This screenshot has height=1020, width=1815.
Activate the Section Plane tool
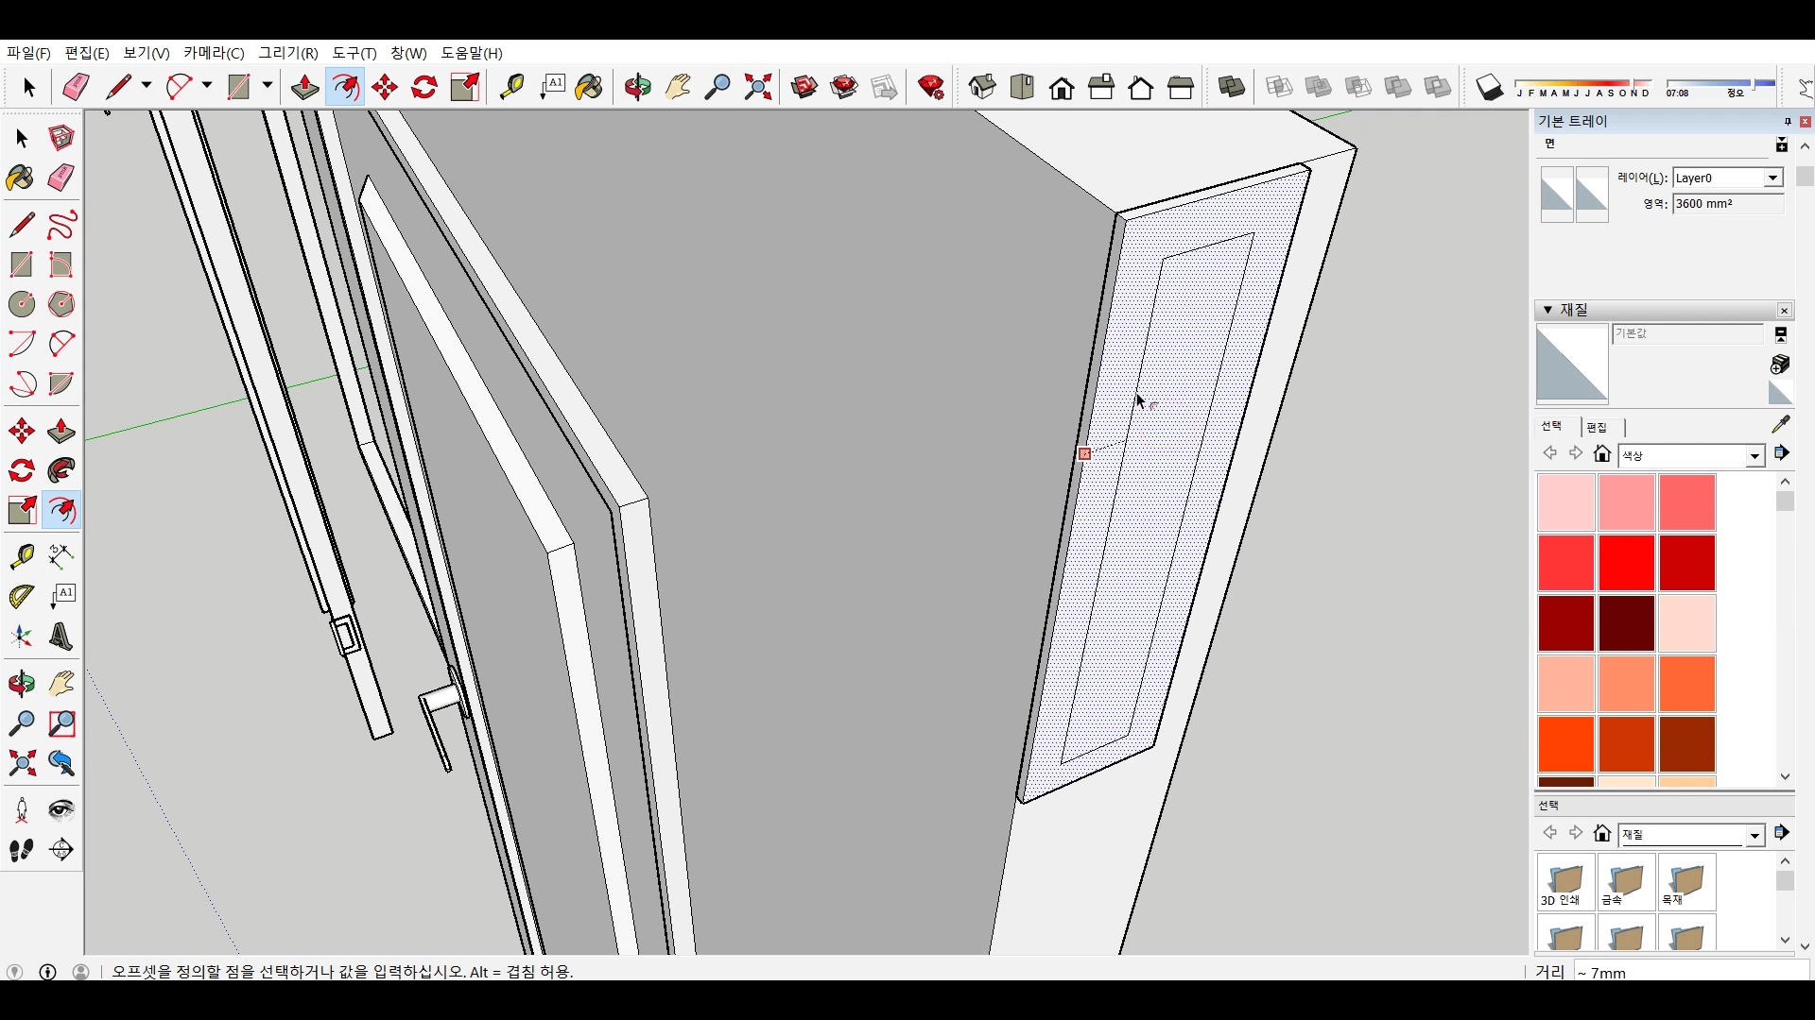(61, 850)
